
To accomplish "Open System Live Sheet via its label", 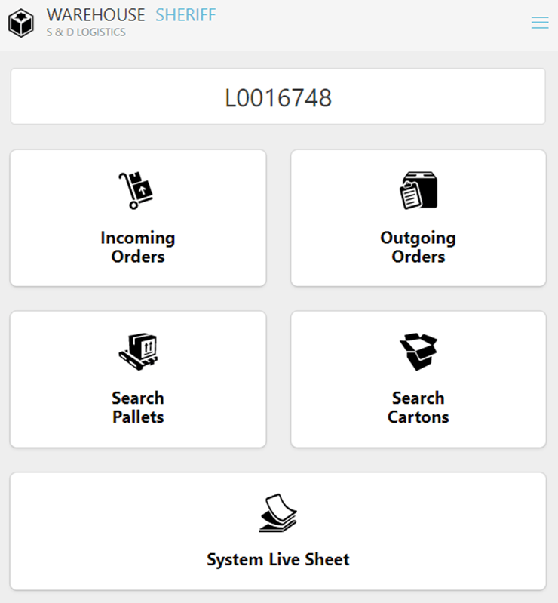I will click(x=277, y=559).
